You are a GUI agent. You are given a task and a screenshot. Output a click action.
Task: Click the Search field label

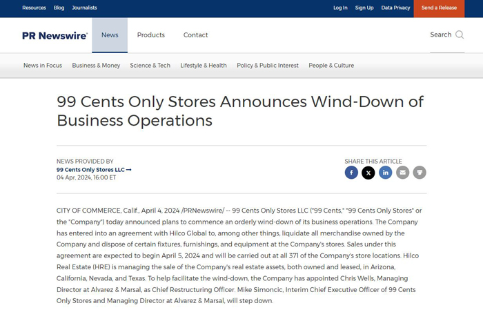pos(441,35)
